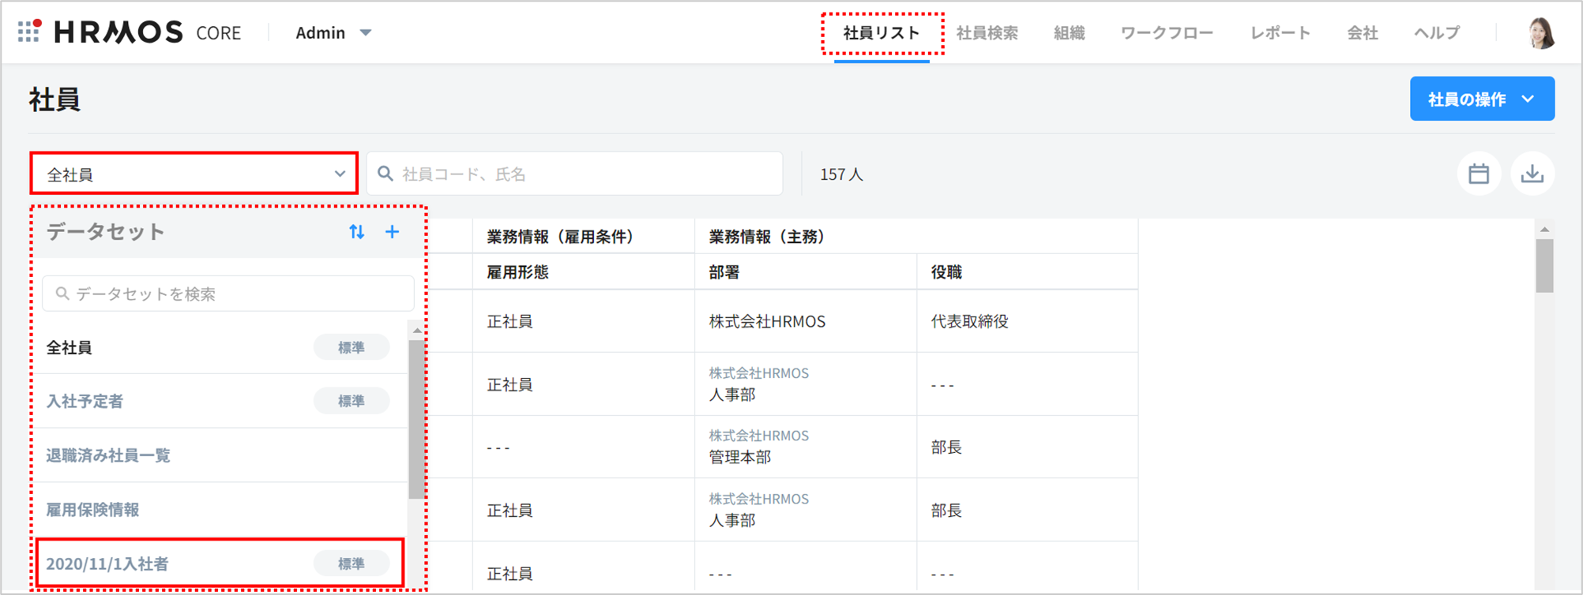Choose the 退職済み社員一覧 dataset

coord(108,455)
